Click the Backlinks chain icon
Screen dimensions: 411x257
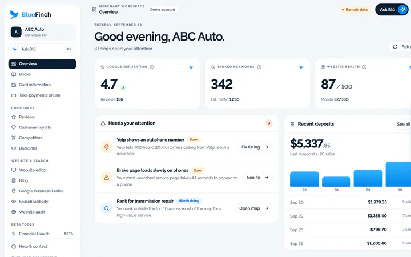14,148
